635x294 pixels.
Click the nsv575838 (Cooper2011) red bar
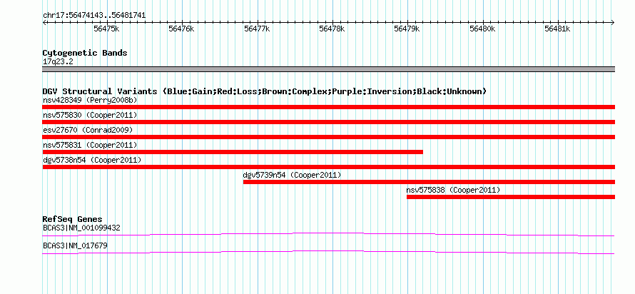[x=511, y=197]
